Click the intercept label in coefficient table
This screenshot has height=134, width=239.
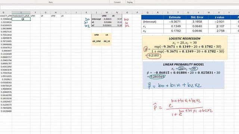[x=96, y=19]
